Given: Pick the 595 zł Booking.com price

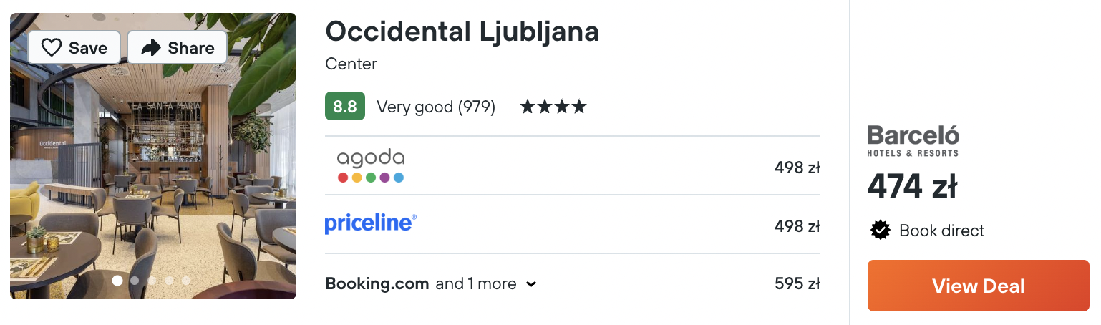Looking at the screenshot, I should [797, 283].
